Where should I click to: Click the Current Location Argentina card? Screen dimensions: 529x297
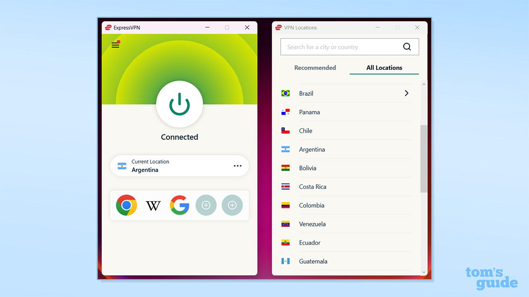point(179,166)
